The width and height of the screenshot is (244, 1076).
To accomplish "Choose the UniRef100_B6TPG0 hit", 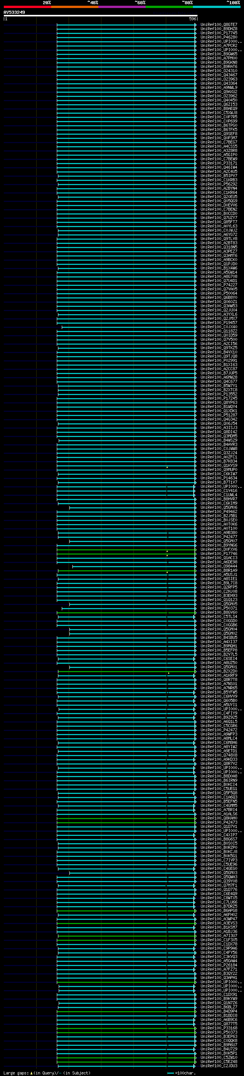I will [218, 125].
